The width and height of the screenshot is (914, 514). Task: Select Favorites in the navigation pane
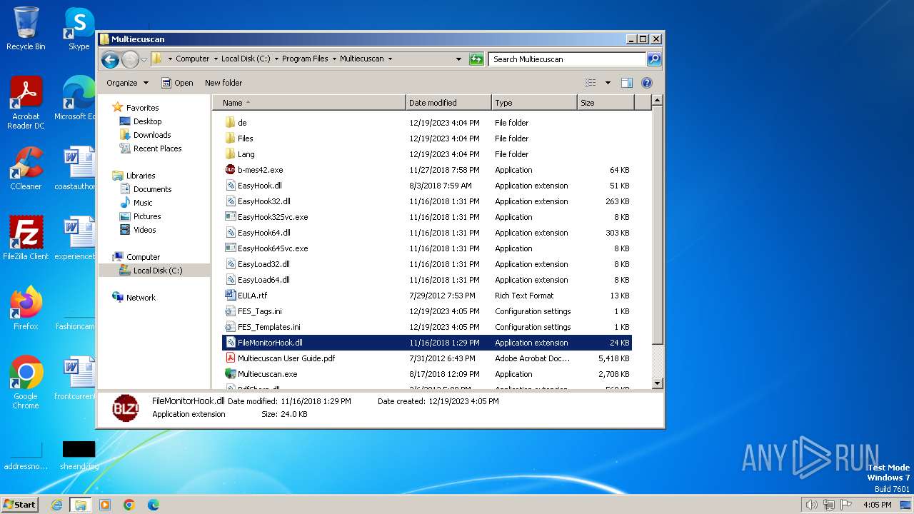142,108
